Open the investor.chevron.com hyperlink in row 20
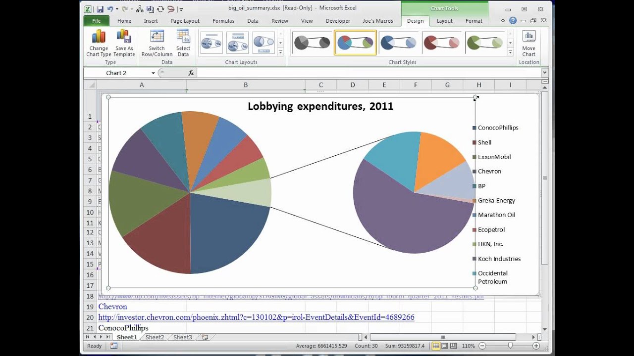The image size is (634, 356). [256, 317]
